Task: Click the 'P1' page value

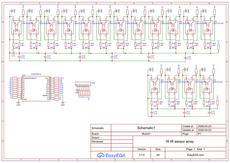Action: click(x=200, y=134)
